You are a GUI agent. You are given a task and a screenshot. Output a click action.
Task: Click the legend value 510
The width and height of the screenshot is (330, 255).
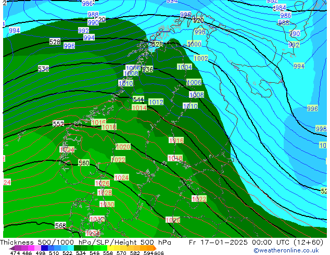54,253
